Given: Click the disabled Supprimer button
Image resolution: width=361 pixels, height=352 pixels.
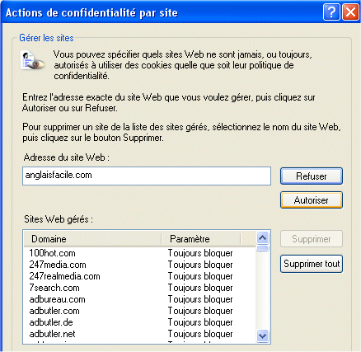Looking at the screenshot, I should [x=312, y=239].
